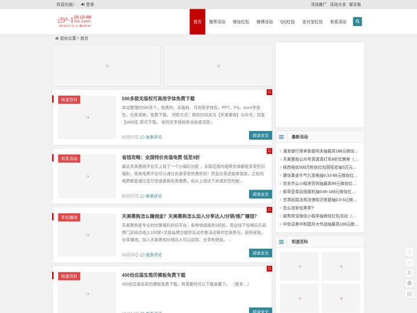
Task: Open 中信证券中秋圆月大作战 activity link
Action: (320, 224)
